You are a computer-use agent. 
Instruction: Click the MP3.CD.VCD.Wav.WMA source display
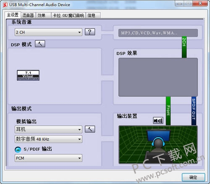(158, 33)
